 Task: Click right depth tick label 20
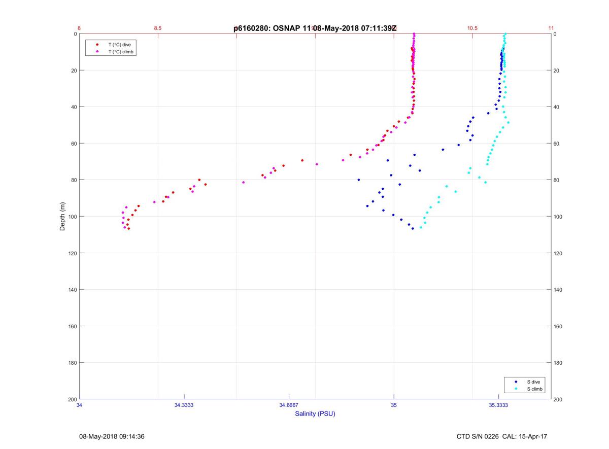point(557,71)
